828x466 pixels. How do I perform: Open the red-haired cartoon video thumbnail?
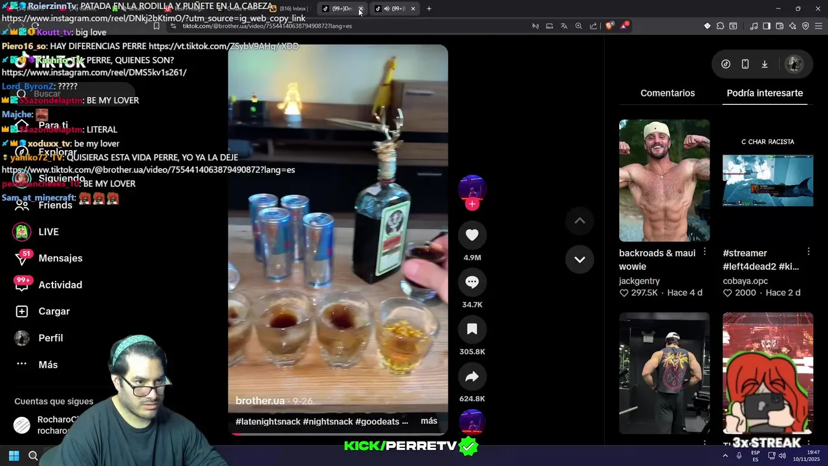point(768,373)
